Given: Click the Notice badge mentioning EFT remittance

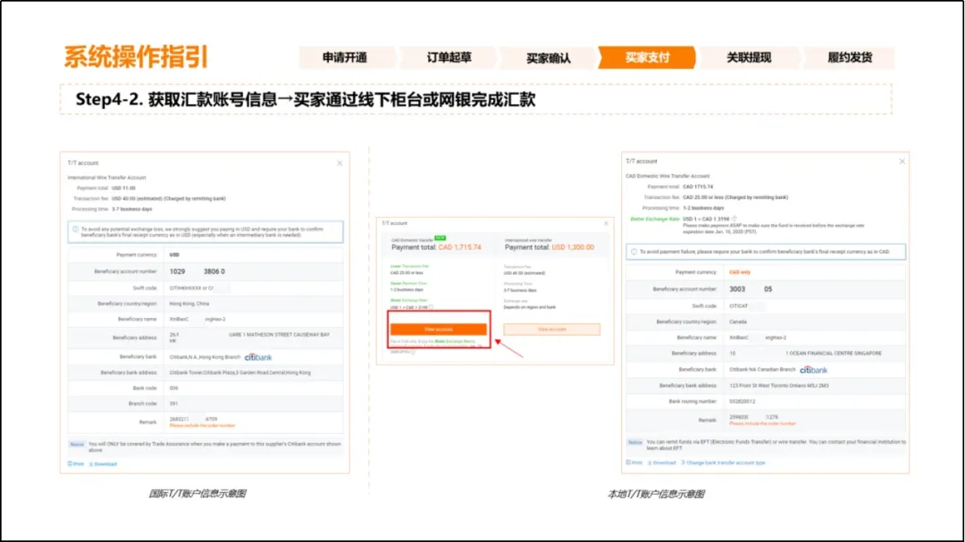Looking at the screenshot, I should tap(634, 442).
